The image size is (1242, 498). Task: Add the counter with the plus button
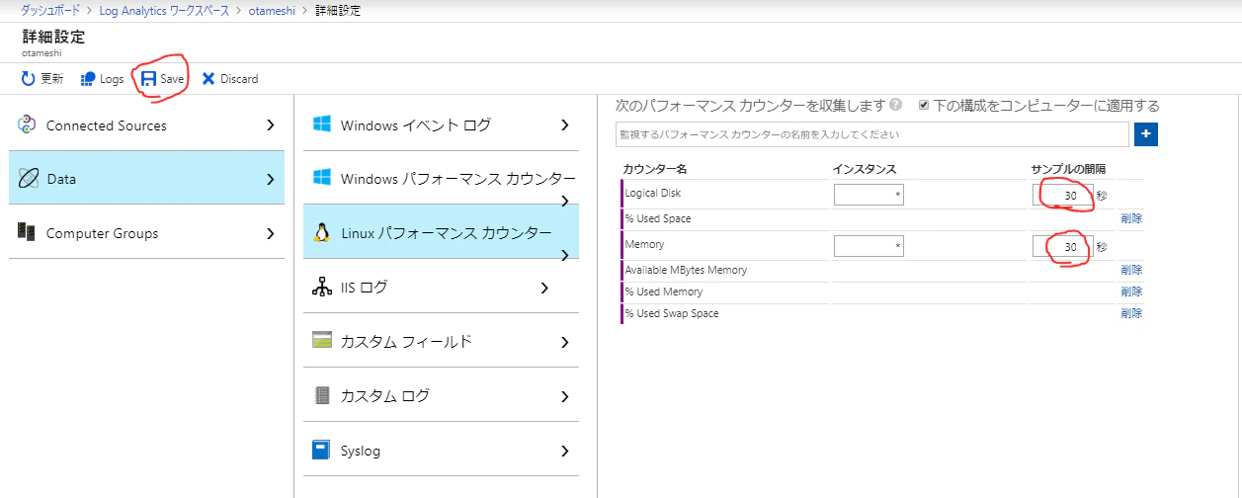point(1146,134)
